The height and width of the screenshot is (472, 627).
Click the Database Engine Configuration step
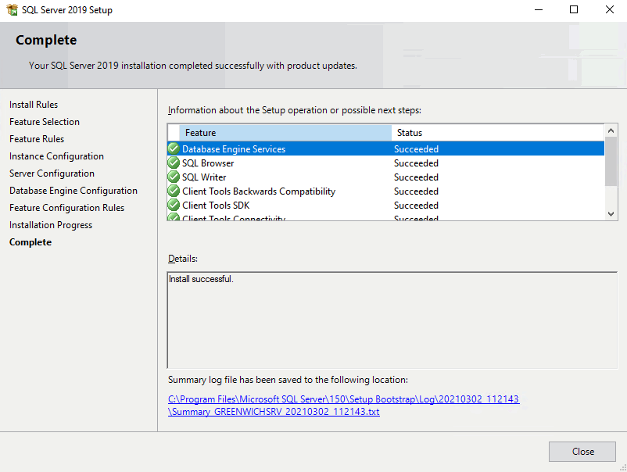(x=73, y=191)
